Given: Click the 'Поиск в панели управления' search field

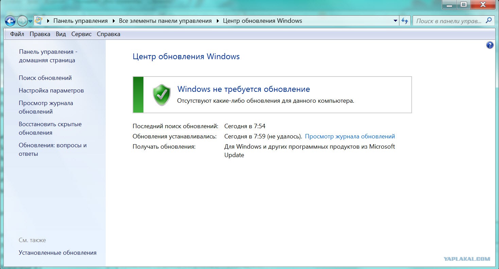Looking at the screenshot, I should [x=448, y=21].
